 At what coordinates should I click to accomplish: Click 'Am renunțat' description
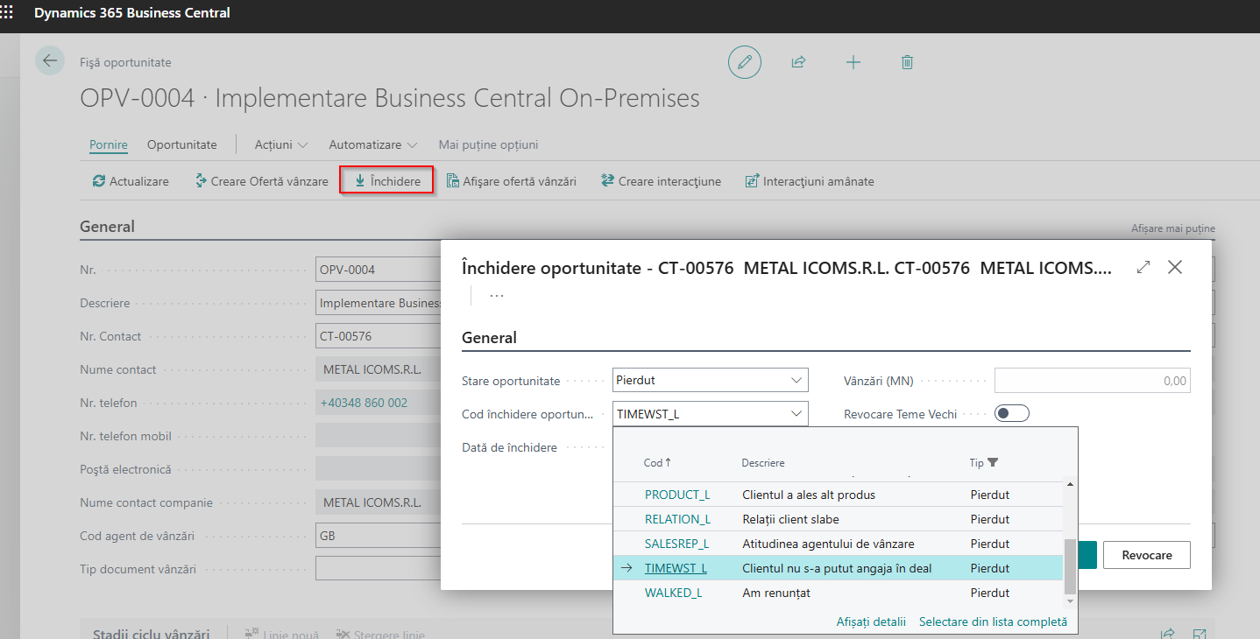pos(776,593)
